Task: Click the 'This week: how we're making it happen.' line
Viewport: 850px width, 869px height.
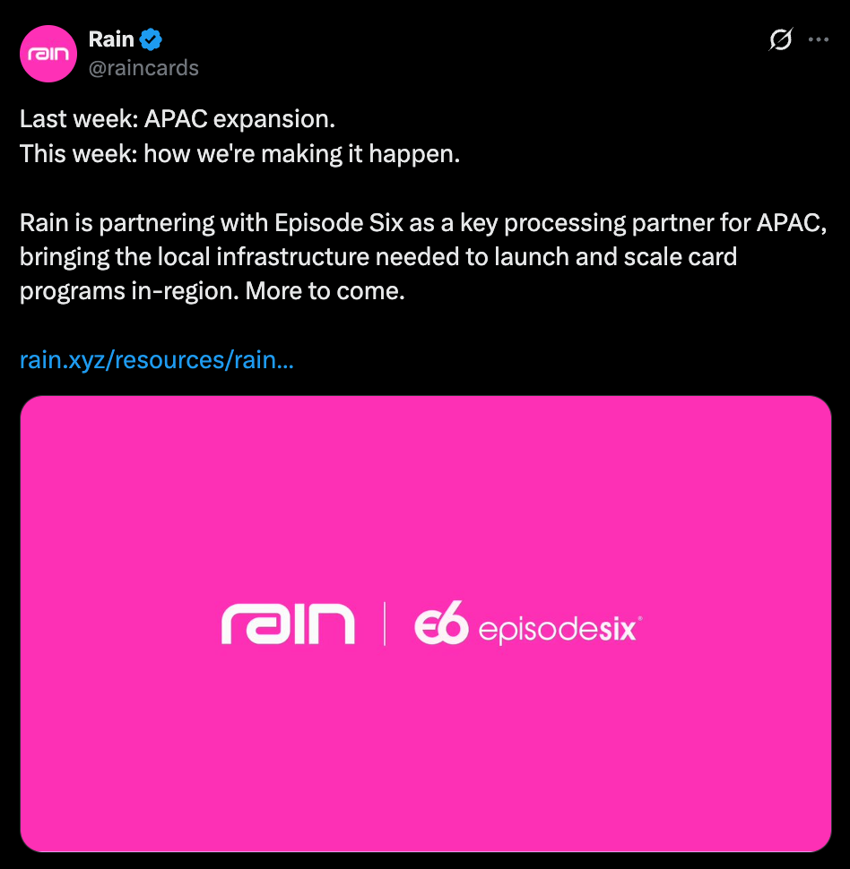Action: pos(240,153)
